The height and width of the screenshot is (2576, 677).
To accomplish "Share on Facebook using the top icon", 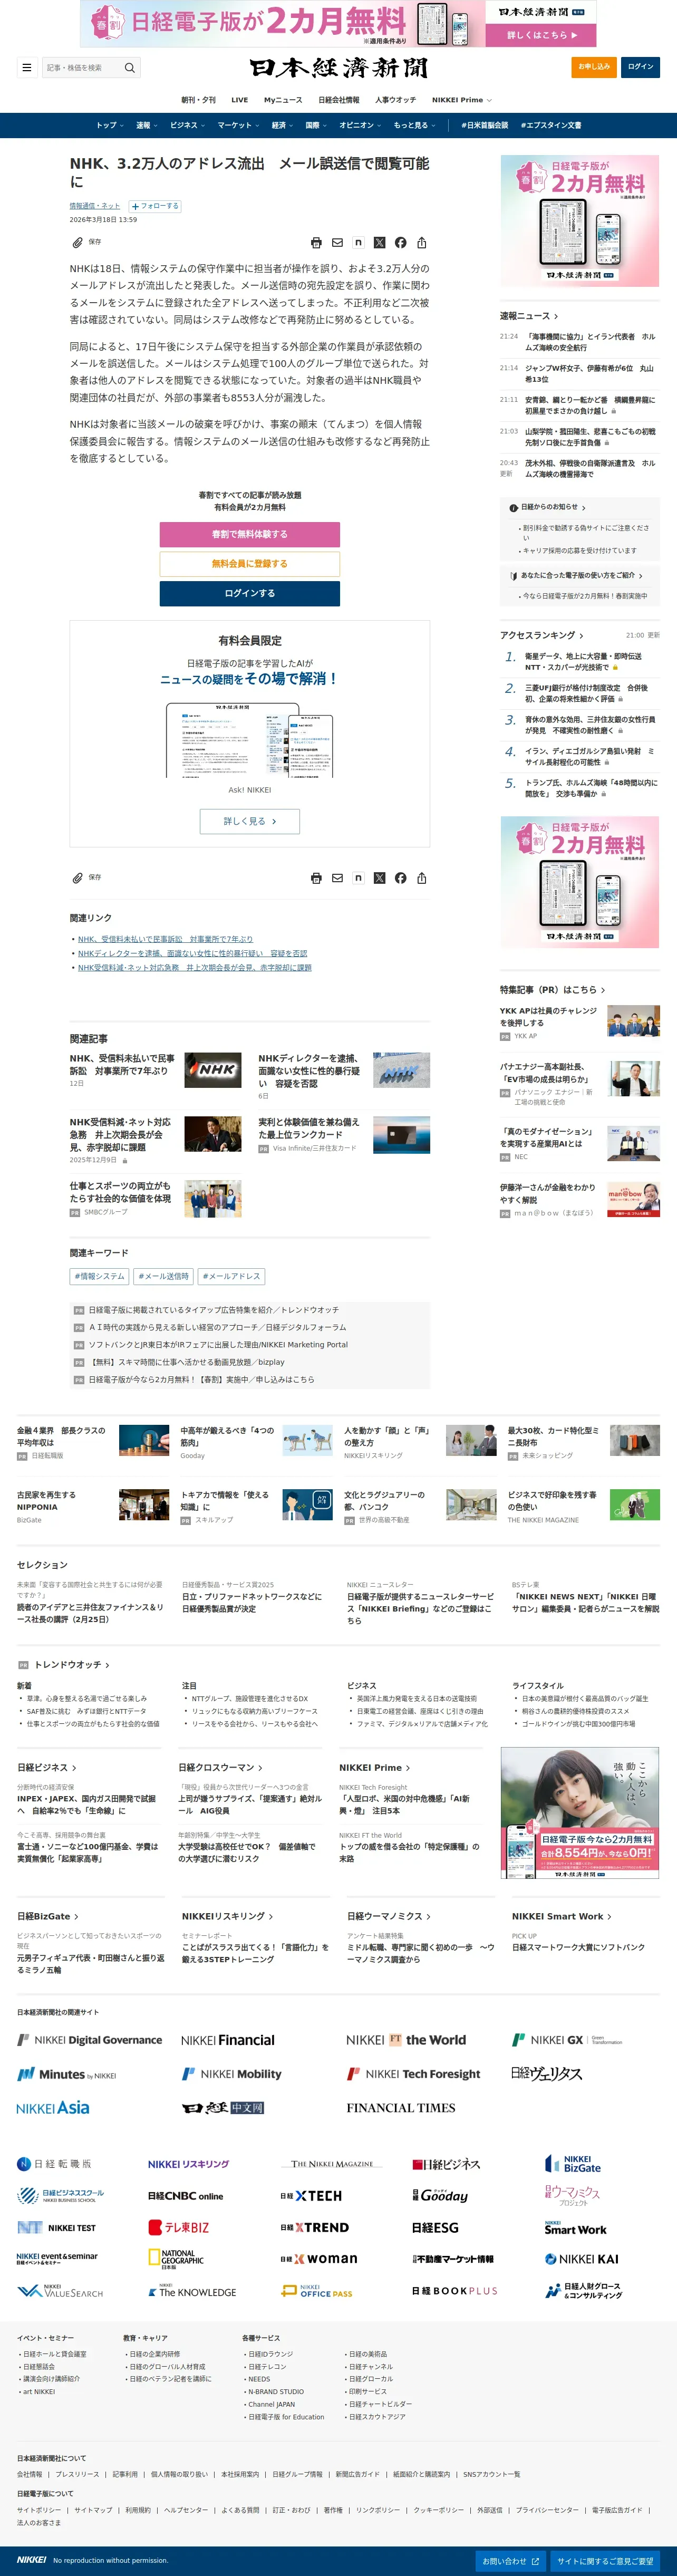I will pyautogui.click(x=400, y=243).
